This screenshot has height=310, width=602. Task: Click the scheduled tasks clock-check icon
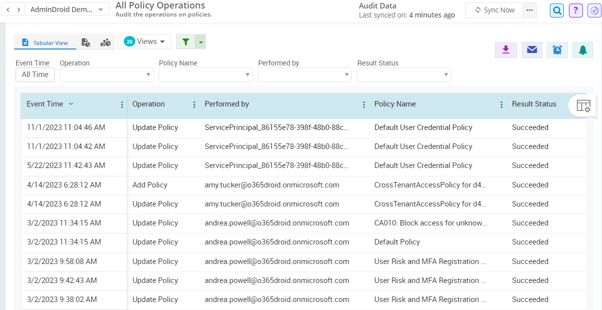(x=594, y=10)
